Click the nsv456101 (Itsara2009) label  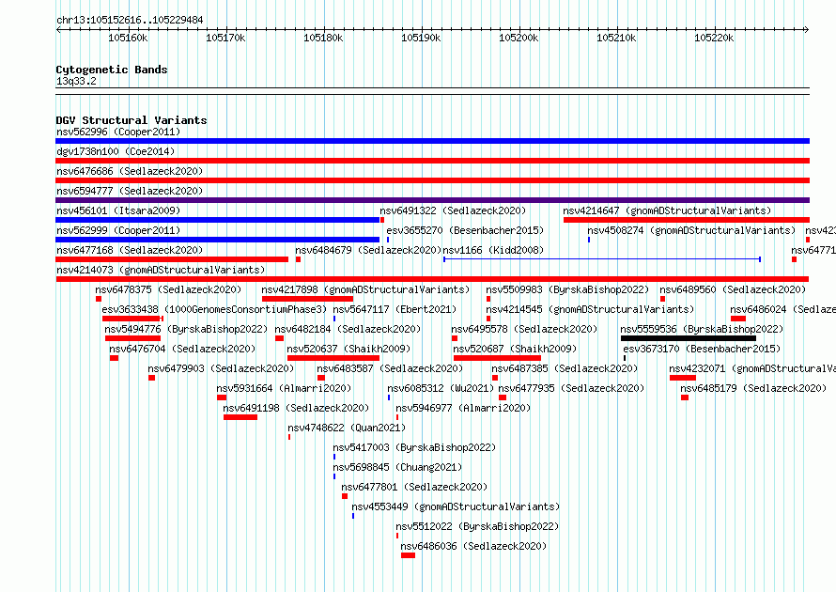point(118,210)
